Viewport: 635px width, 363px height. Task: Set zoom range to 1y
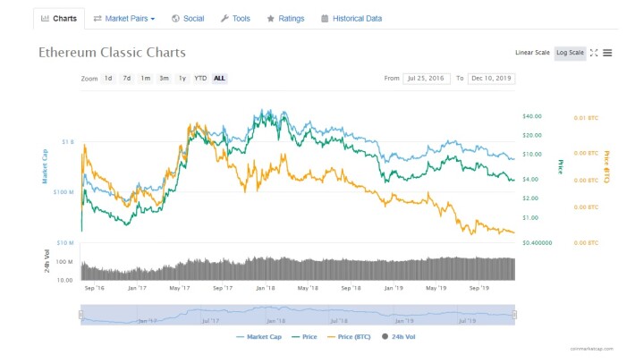point(182,78)
